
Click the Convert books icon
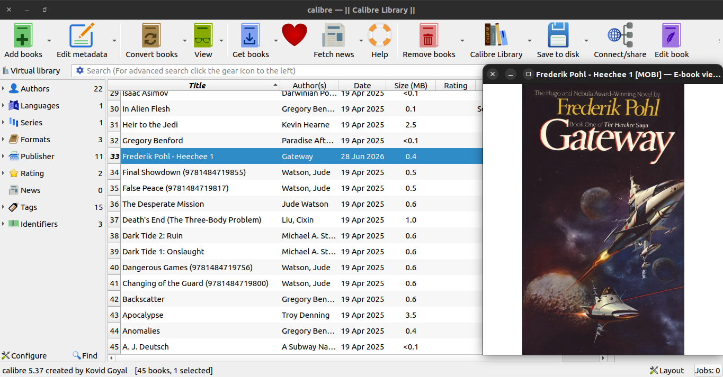(x=151, y=35)
